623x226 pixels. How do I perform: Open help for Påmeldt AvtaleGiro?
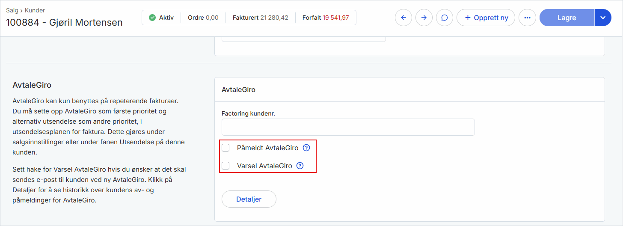[306, 148]
